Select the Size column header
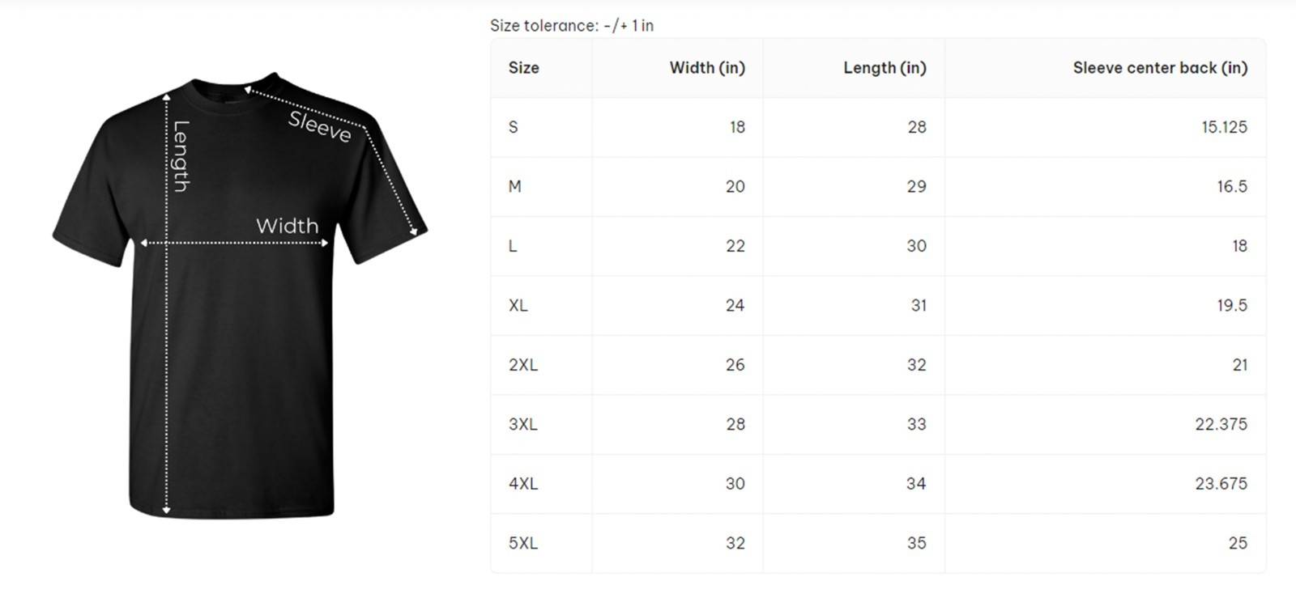The image size is (1296, 594). tap(523, 68)
